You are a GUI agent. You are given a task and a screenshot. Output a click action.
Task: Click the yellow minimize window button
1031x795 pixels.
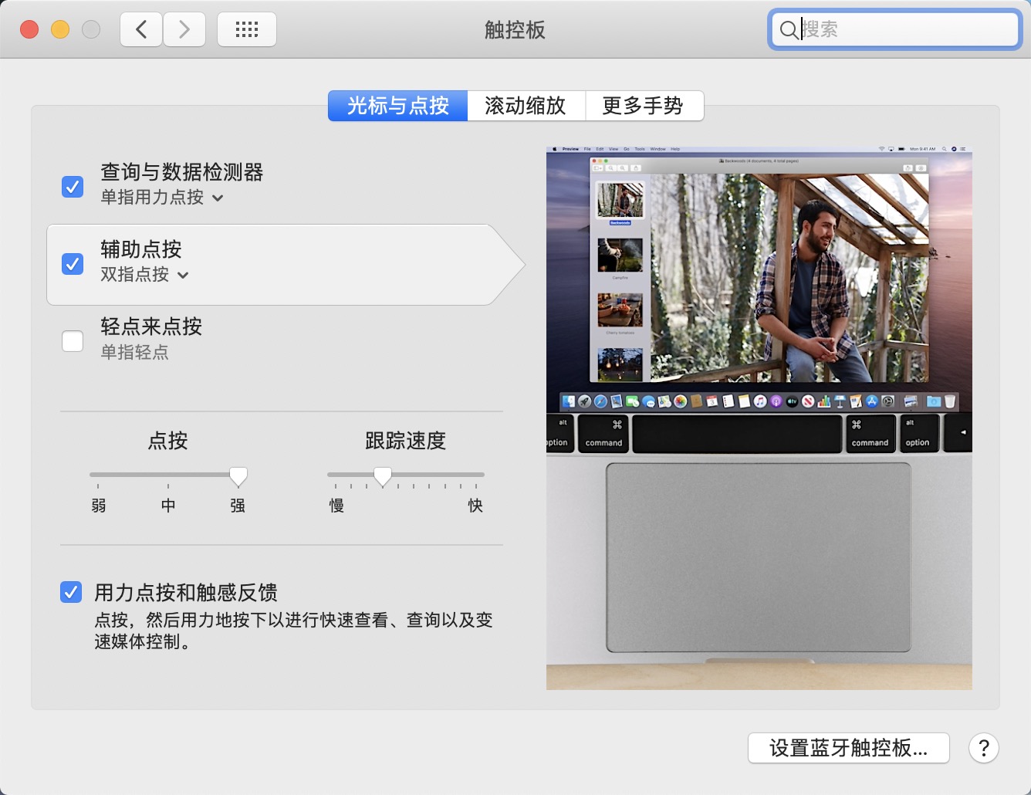click(x=60, y=30)
